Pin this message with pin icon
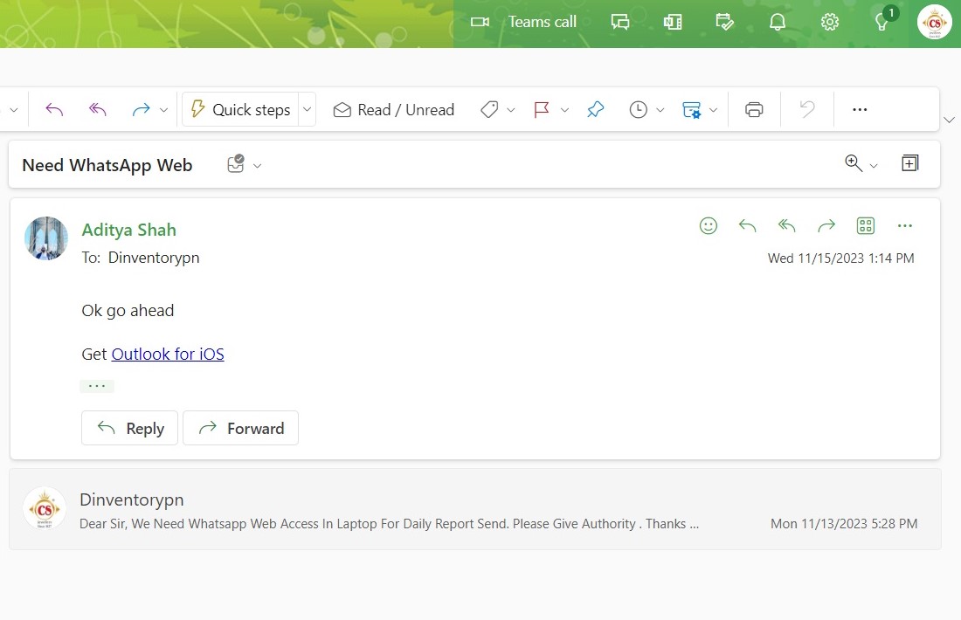Image resolution: width=961 pixels, height=620 pixels. (x=595, y=110)
